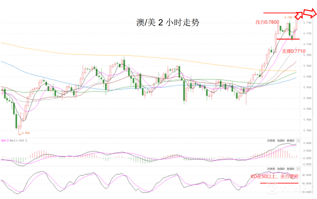Image resolution: width=317 pixels, height=199 pixels.
Task: Click 0.7640 on the price axis
Action: pyautogui.click(x=307, y=76)
